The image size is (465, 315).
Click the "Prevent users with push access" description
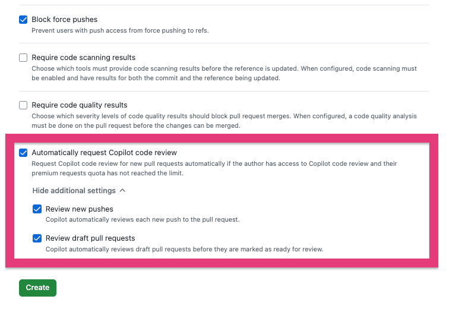(x=119, y=30)
